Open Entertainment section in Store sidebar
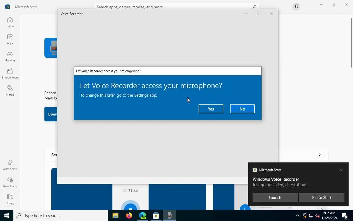This screenshot has height=221, width=353. tap(10, 73)
